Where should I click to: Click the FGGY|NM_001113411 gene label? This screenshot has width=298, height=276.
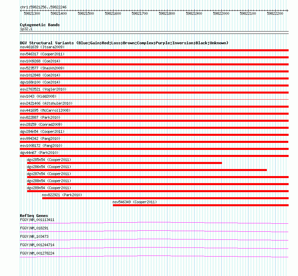(x=37, y=220)
